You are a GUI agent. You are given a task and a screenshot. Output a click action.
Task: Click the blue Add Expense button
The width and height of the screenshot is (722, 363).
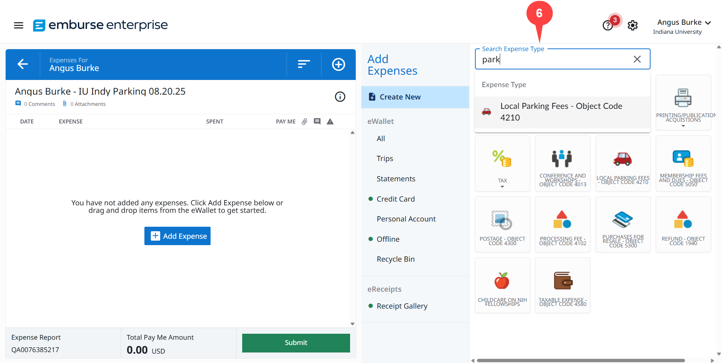click(x=177, y=236)
